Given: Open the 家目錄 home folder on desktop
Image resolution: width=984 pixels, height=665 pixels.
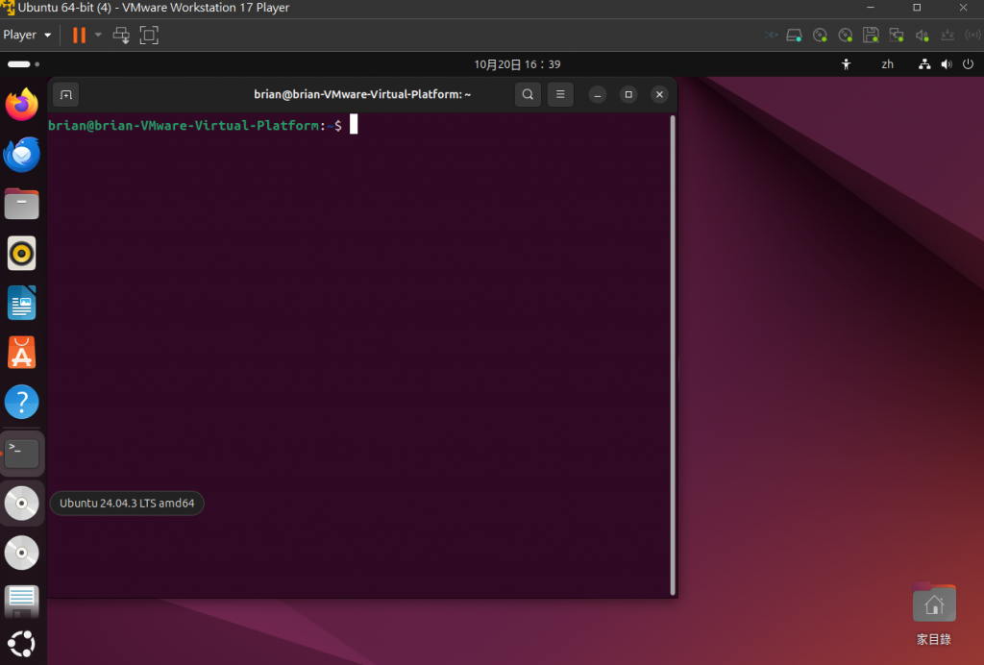Looking at the screenshot, I should click(x=934, y=615).
